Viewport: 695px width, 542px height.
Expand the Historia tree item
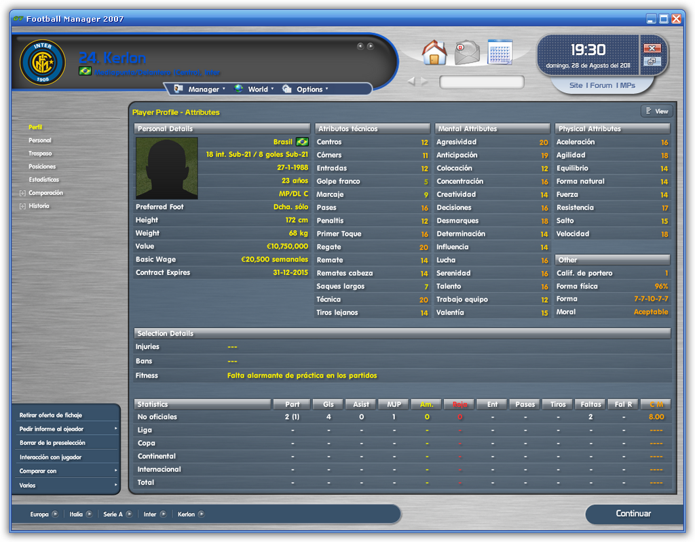click(22, 206)
